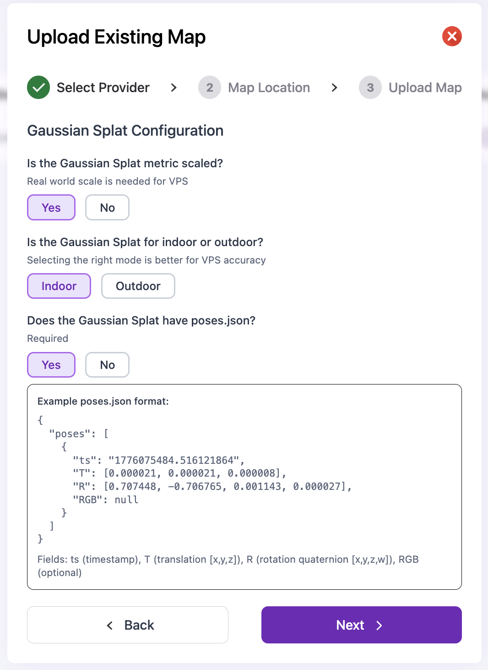The height and width of the screenshot is (670, 488).
Task: Click the step 2 number circle
Action: 210,88
